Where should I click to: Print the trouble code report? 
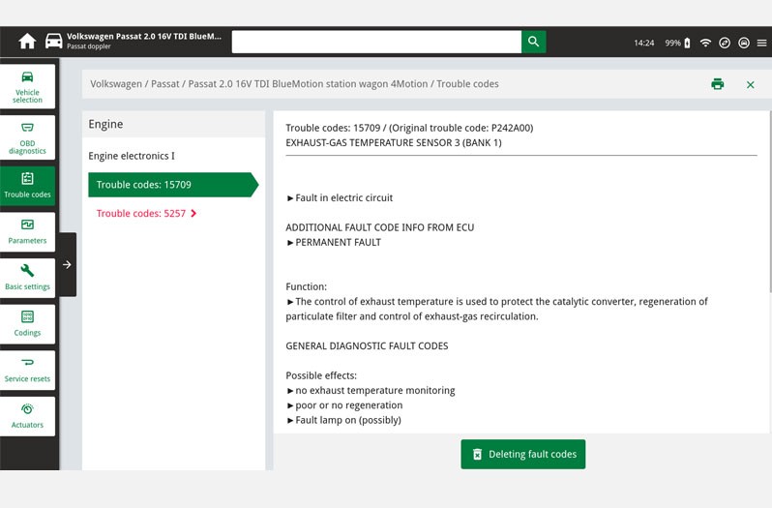coord(717,84)
